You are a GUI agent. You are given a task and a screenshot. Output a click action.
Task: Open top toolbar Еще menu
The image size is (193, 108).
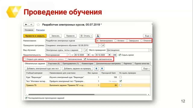[x=147, y=36]
